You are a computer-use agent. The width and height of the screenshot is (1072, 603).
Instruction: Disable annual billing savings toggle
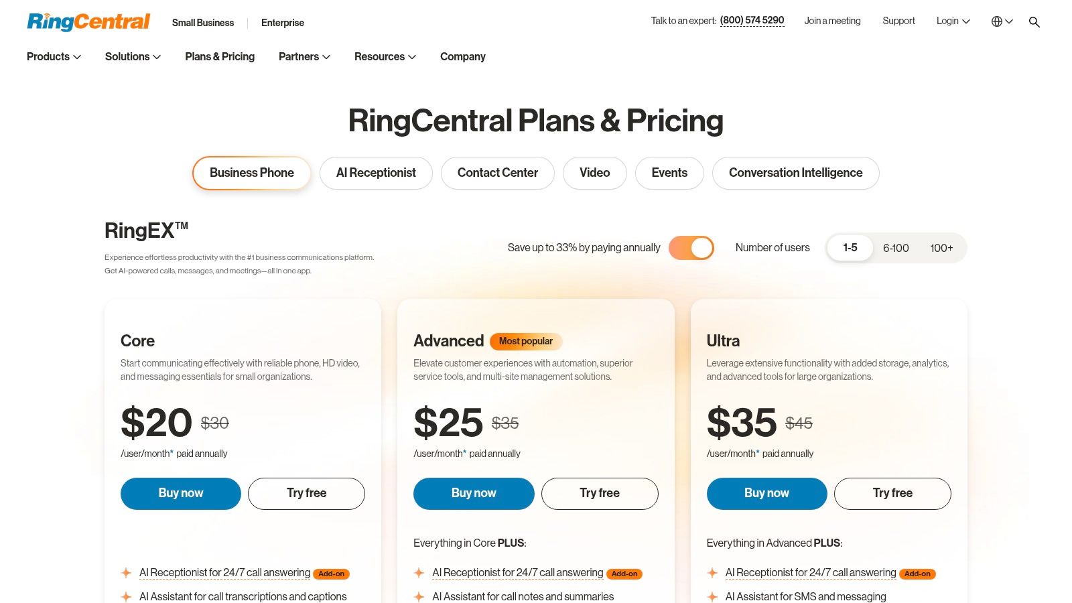coord(691,247)
